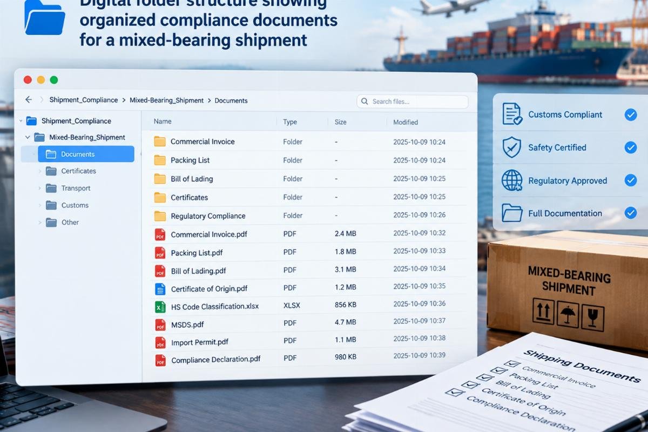648x432 pixels.
Task: Click Documents in the breadcrumb path
Action: [231, 100]
